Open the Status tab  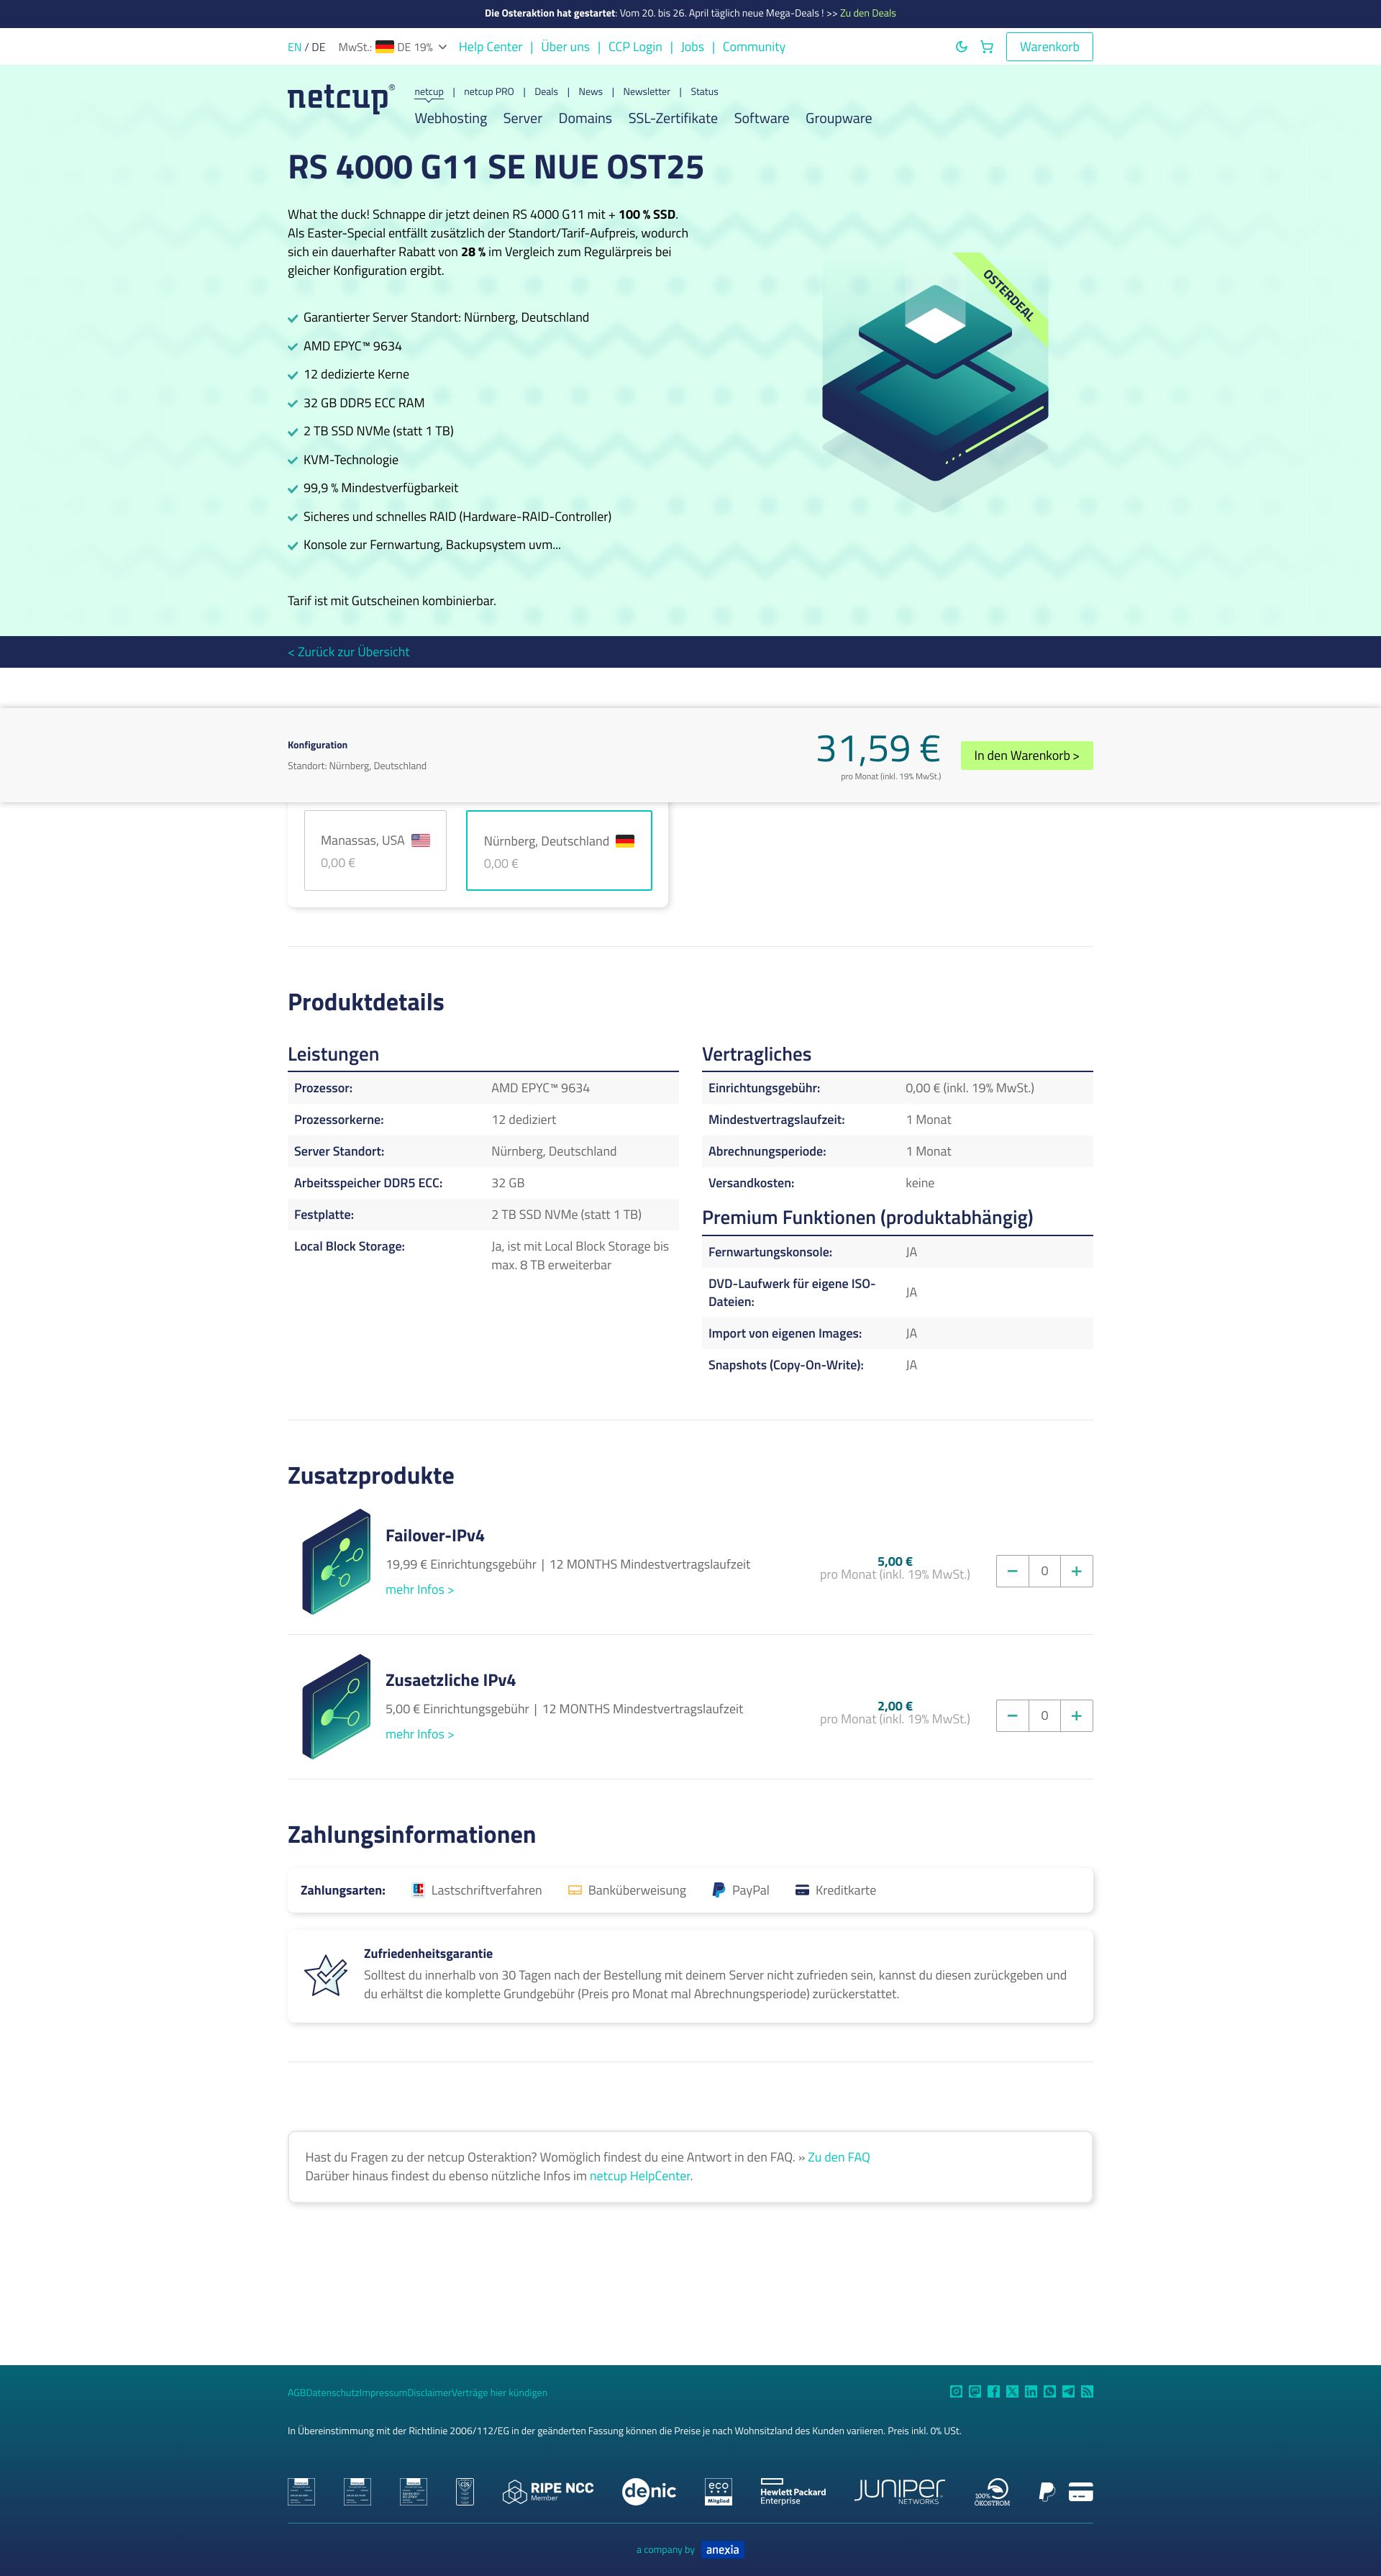click(x=704, y=92)
